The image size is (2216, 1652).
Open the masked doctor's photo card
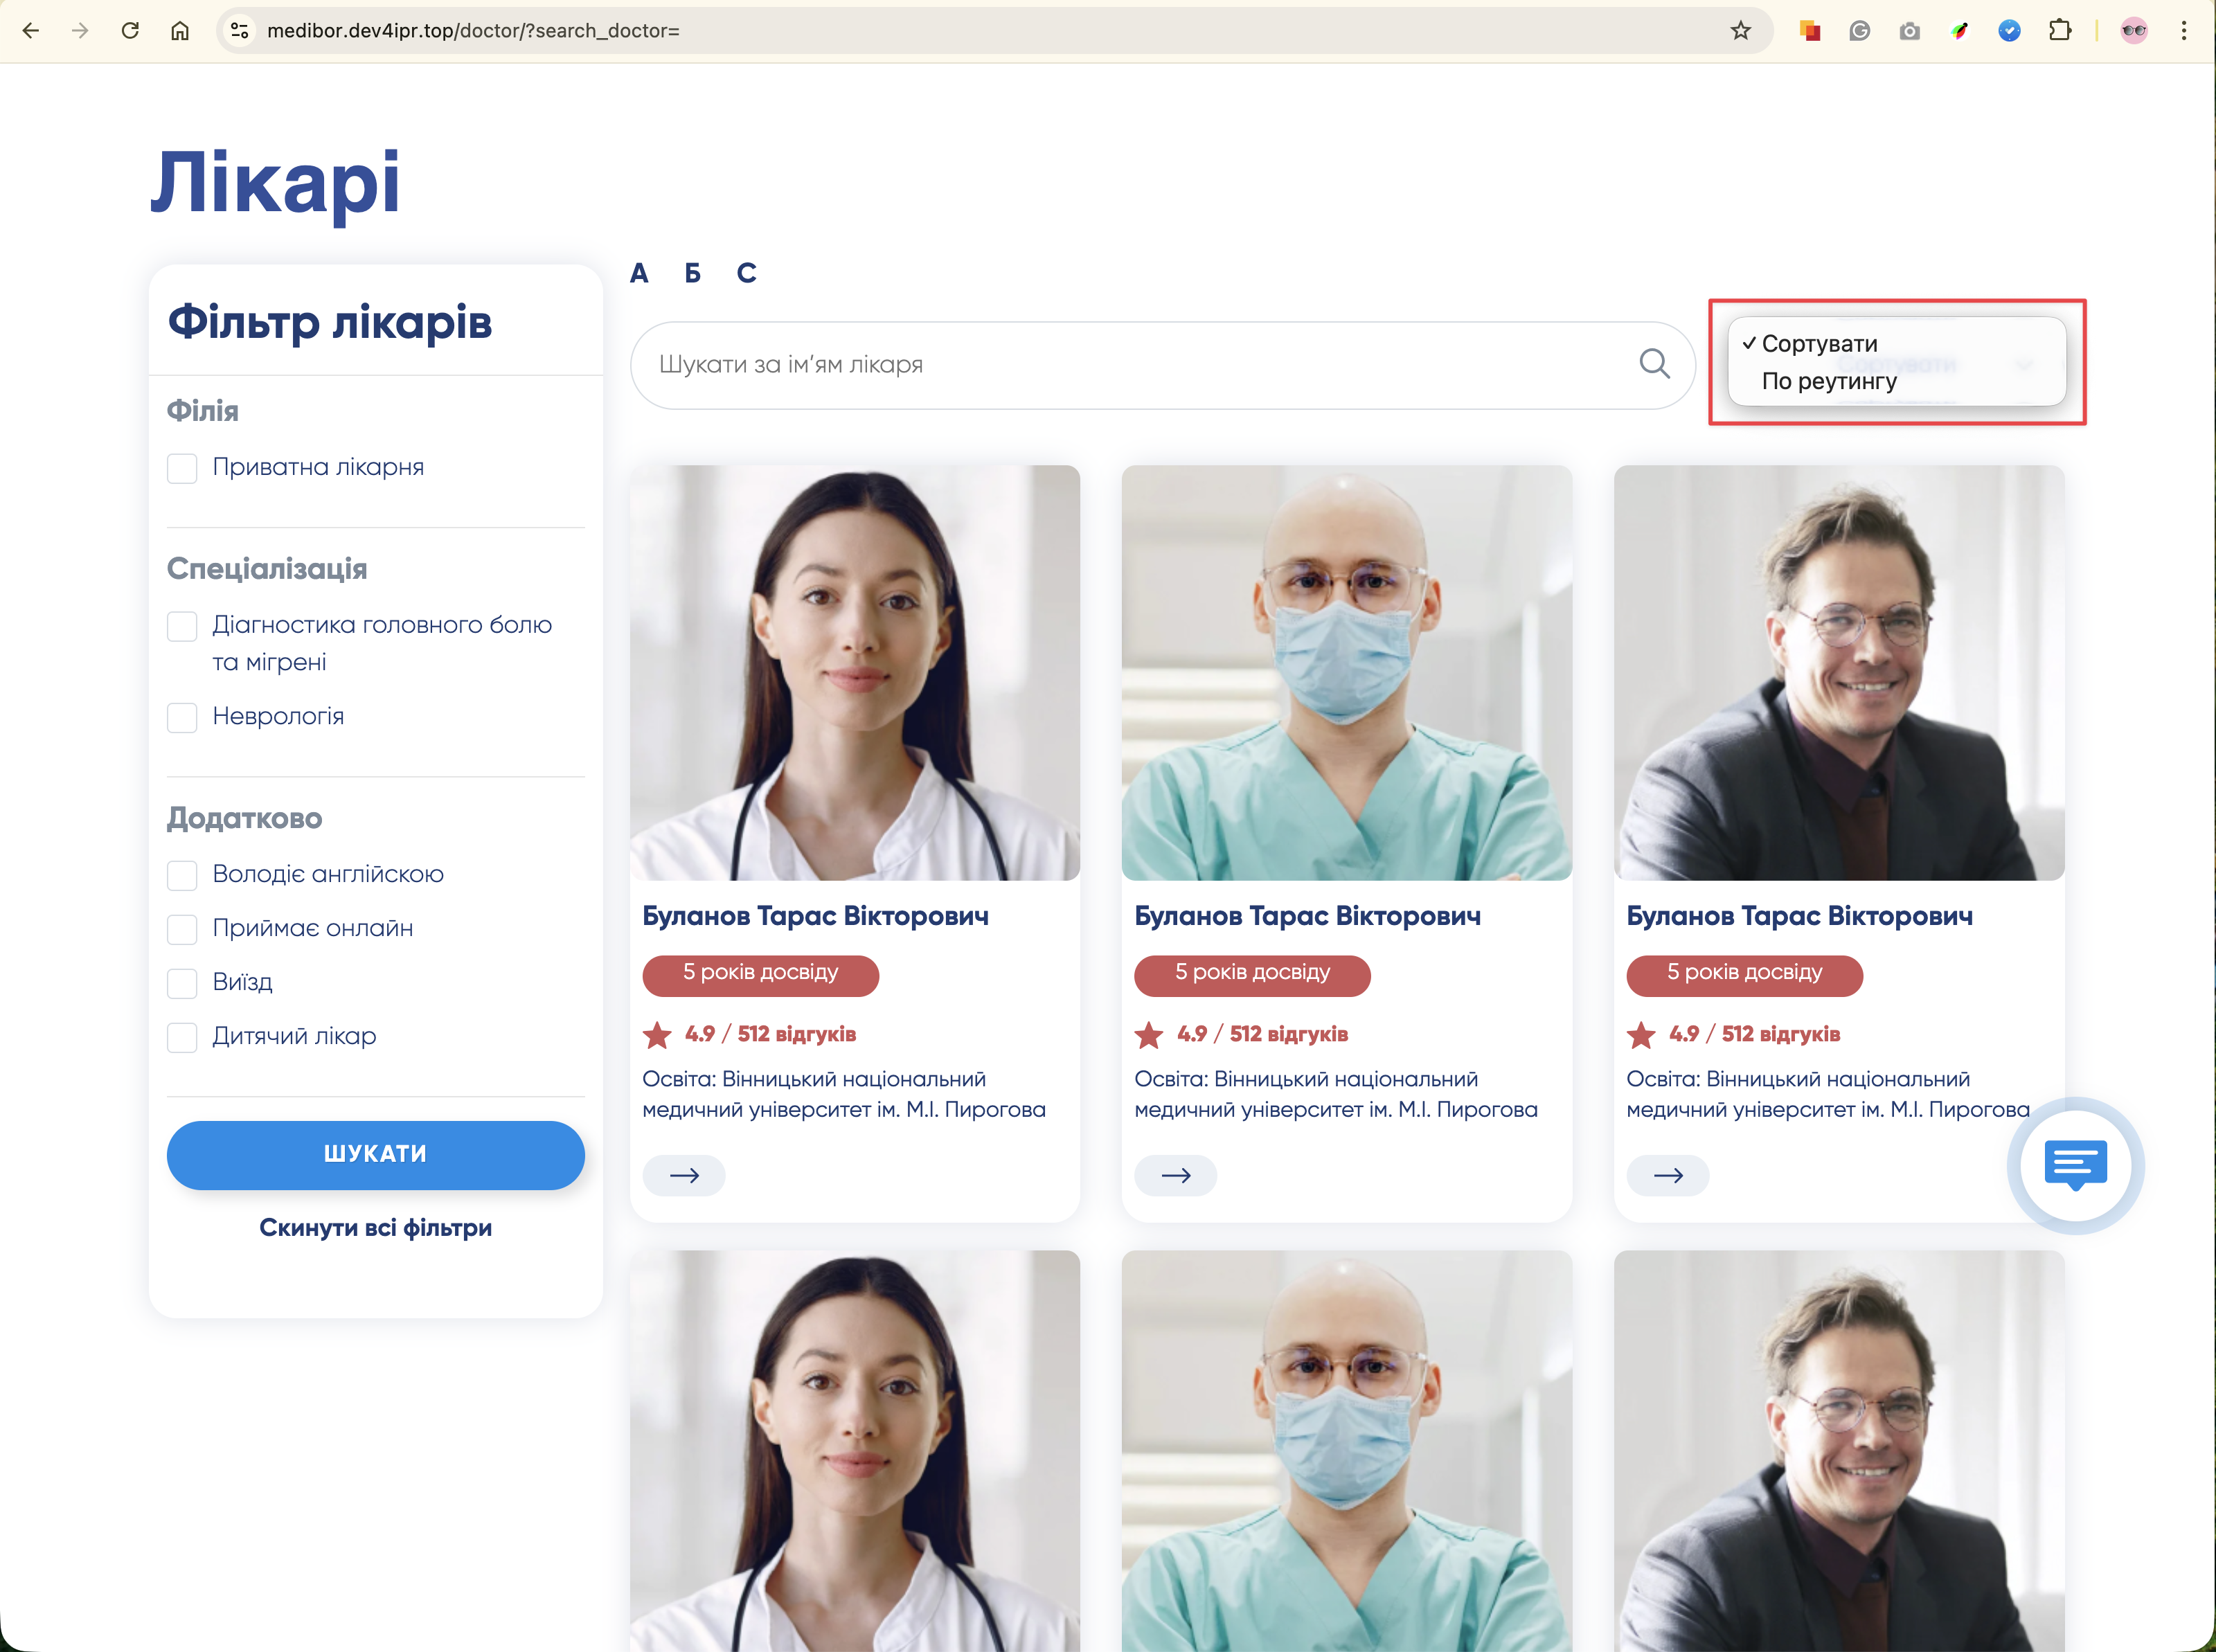pos(1346,672)
